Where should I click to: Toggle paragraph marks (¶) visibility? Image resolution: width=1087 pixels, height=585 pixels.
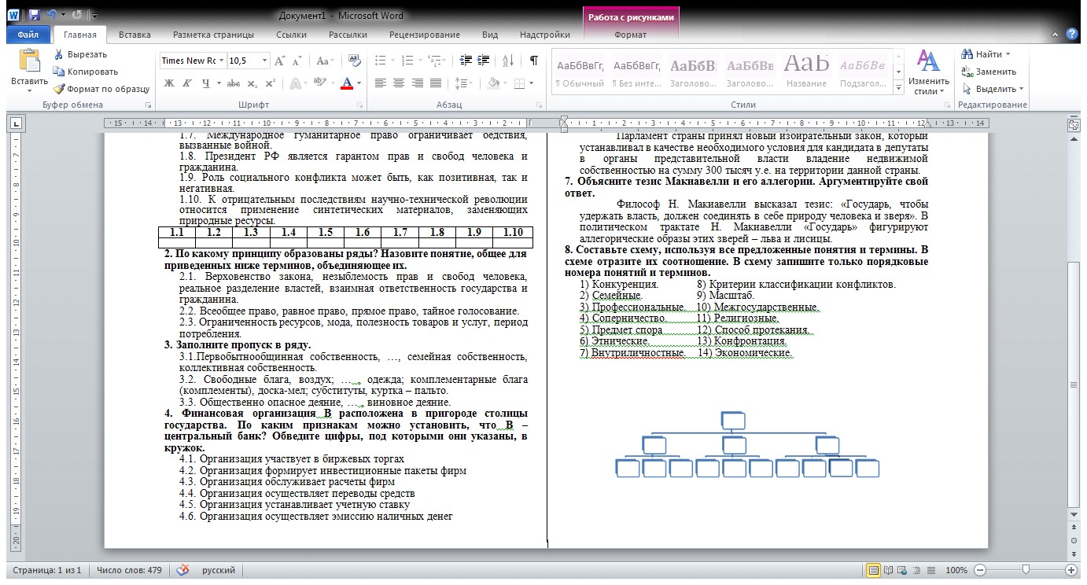click(x=534, y=61)
